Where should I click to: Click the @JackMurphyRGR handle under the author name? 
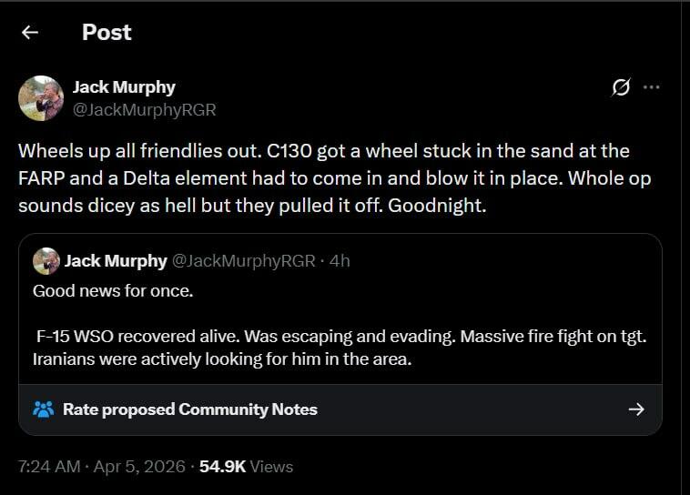[144, 109]
